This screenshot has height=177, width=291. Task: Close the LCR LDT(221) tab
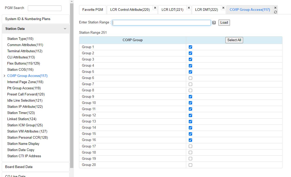coord(189,8)
